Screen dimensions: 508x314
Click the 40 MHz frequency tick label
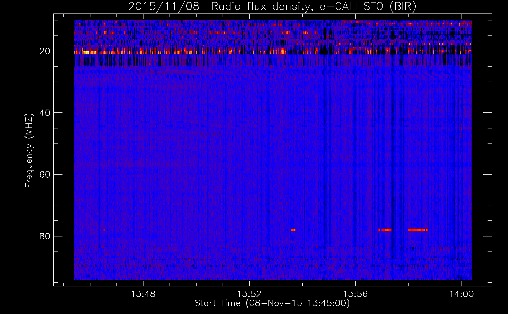pyautogui.click(x=45, y=113)
